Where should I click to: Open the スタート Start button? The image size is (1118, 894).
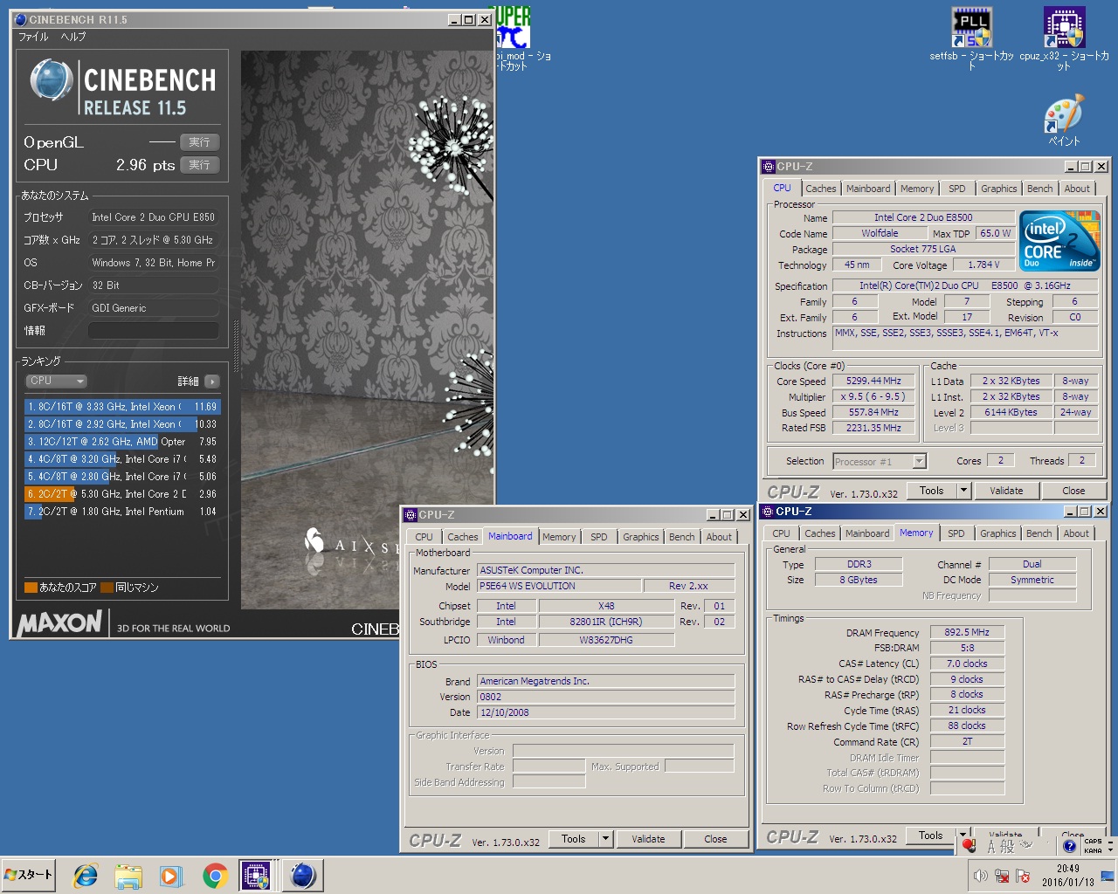pyautogui.click(x=29, y=875)
